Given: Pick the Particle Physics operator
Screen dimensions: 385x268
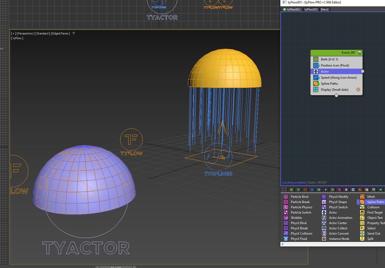Looking at the screenshot, I should (298, 207).
